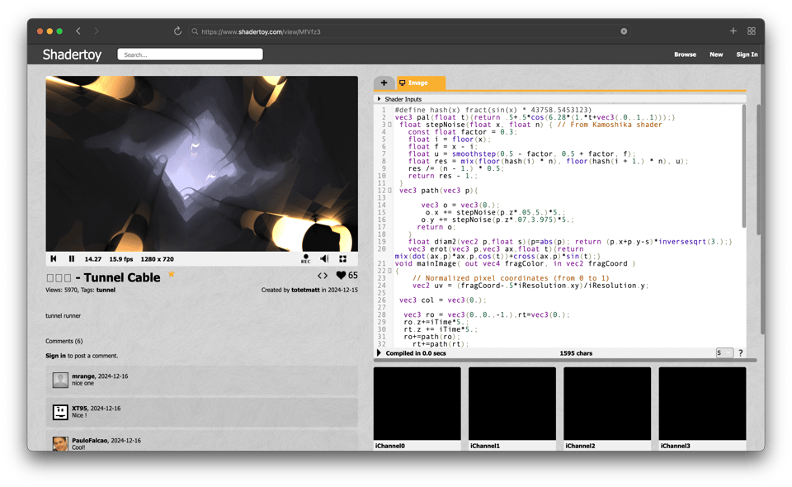Click the Sign In header link

click(747, 54)
